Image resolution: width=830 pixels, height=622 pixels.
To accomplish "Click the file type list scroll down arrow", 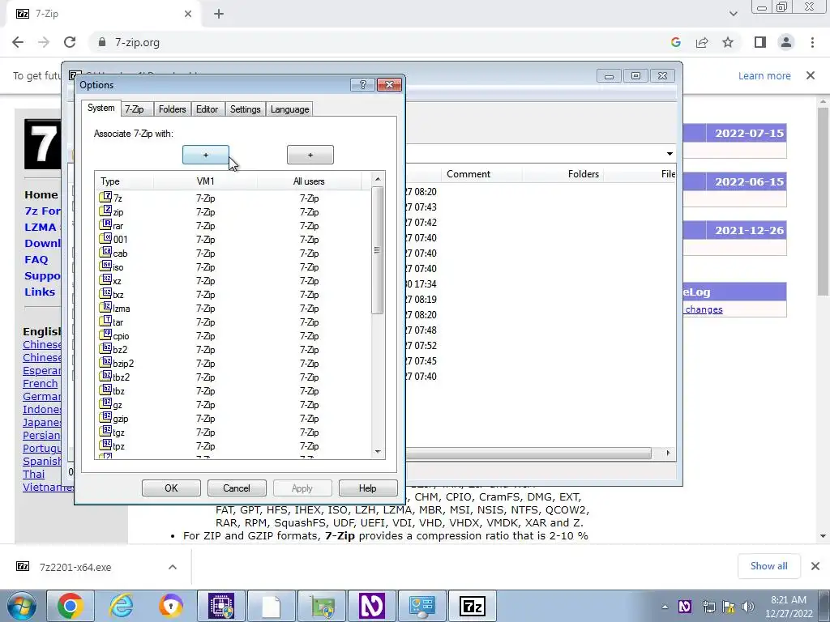I will click(378, 452).
